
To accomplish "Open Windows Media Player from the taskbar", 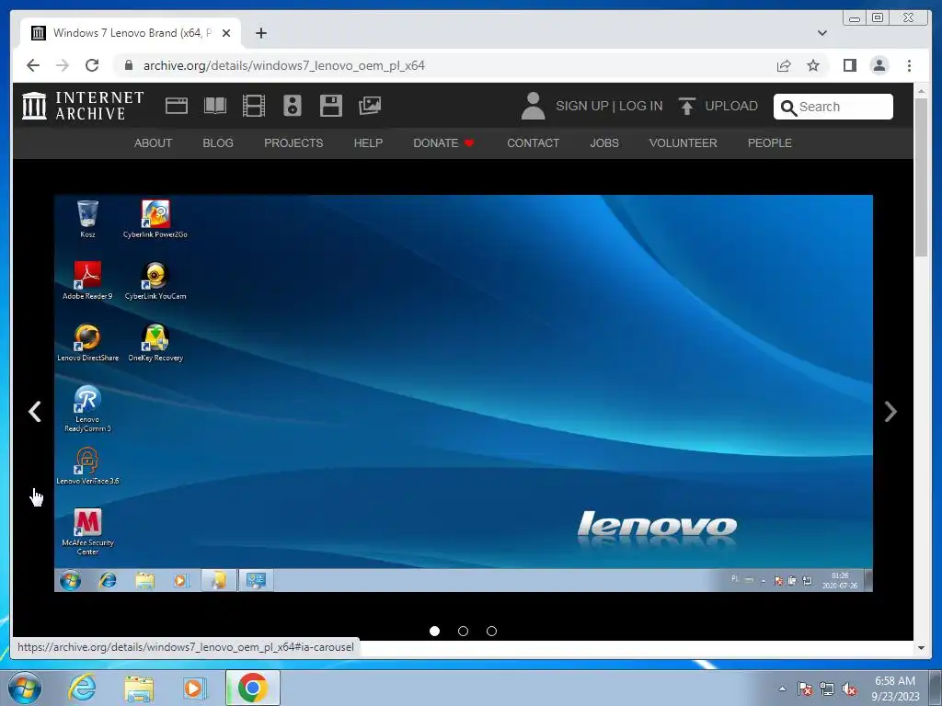I will [x=194, y=688].
